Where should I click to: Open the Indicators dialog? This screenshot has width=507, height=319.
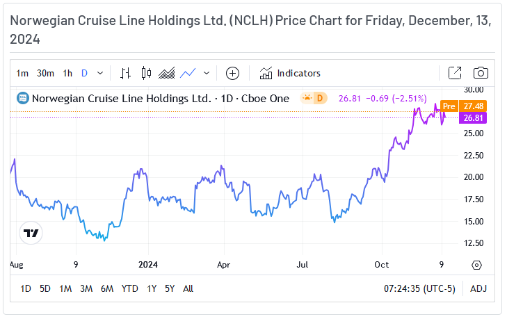click(290, 73)
